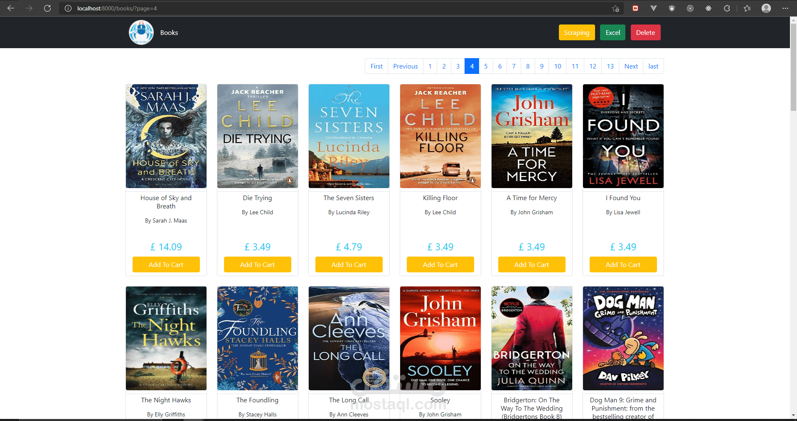
Task: Select page 5 in pagination
Action: tap(486, 66)
